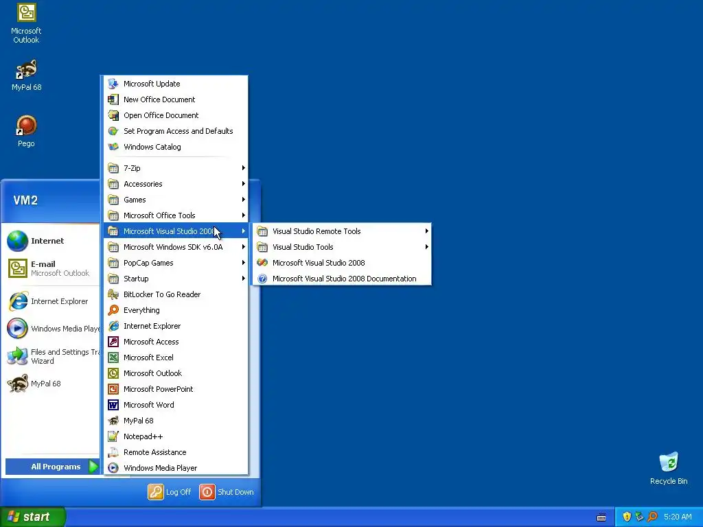Viewport: 703px width, 527px height.
Task: Click Open Office Document icon
Action: pyautogui.click(x=113, y=115)
